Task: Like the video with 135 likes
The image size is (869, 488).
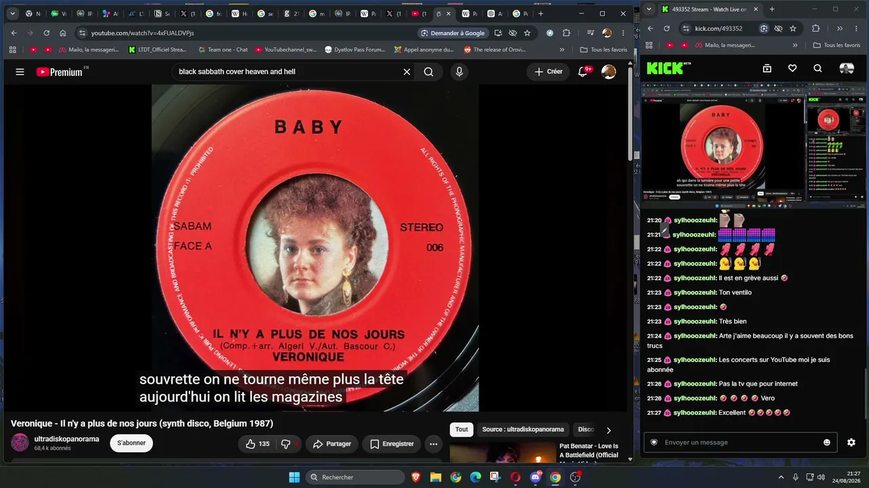Action: (x=257, y=444)
